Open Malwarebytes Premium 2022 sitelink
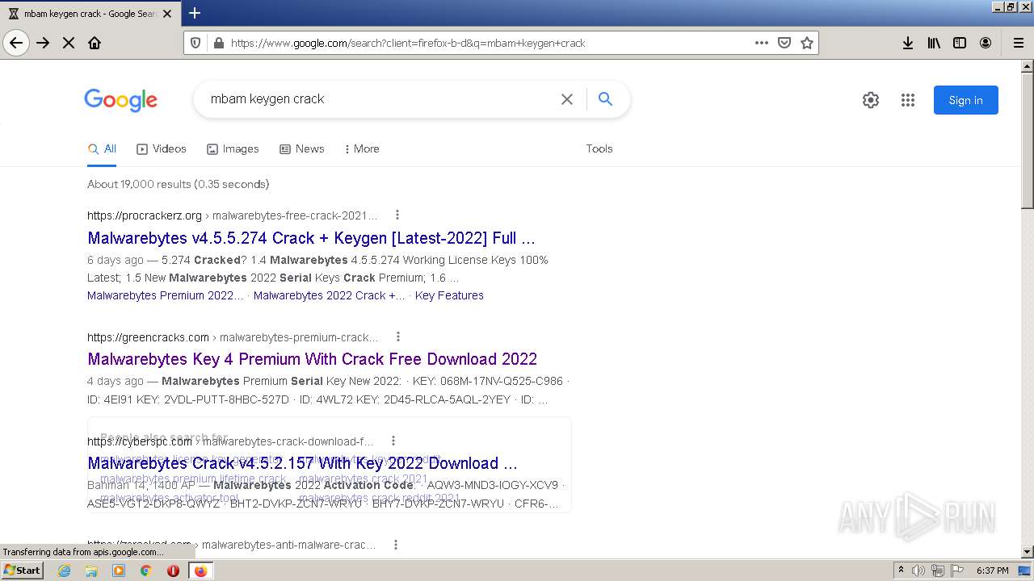This screenshot has width=1034, height=581. tap(166, 295)
